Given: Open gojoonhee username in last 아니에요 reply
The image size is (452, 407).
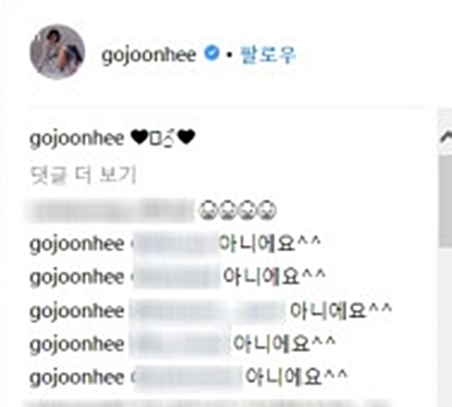Looking at the screenshot, I should point(77,379).
